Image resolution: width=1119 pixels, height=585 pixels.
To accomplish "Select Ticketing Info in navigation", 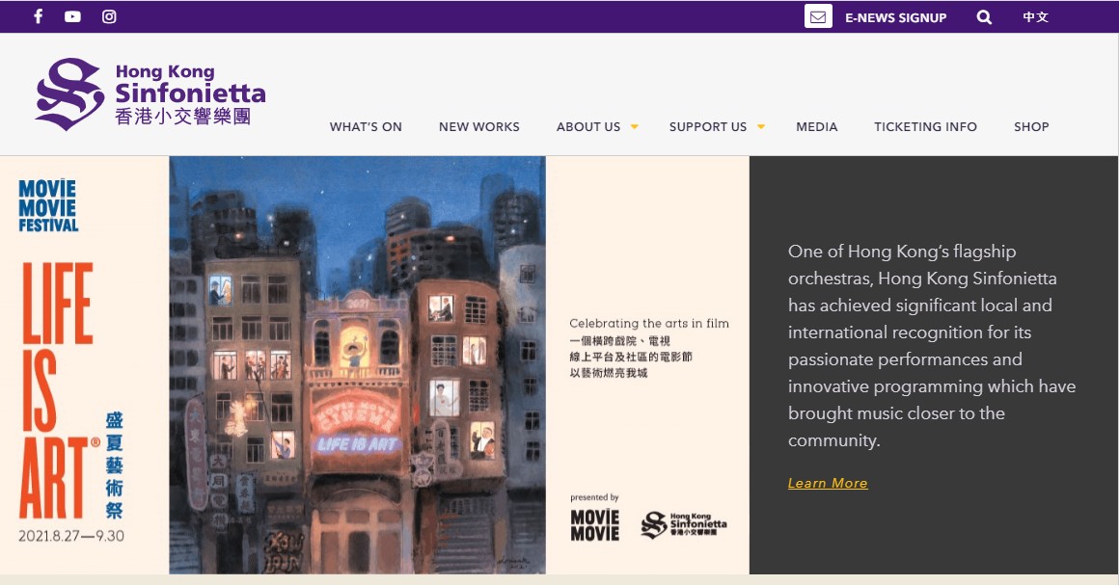I will (x=925, y=126).
